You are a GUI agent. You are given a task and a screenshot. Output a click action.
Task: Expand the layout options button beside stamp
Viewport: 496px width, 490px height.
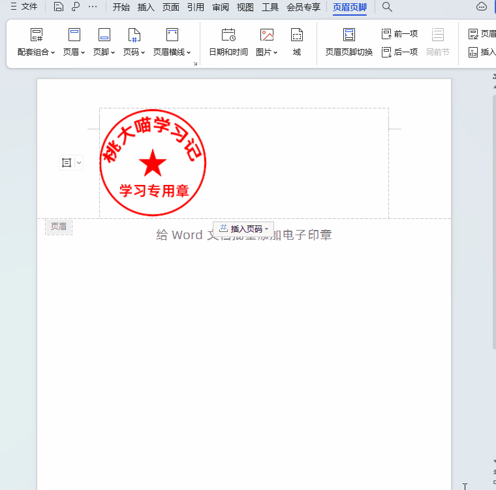pos(79,163)
